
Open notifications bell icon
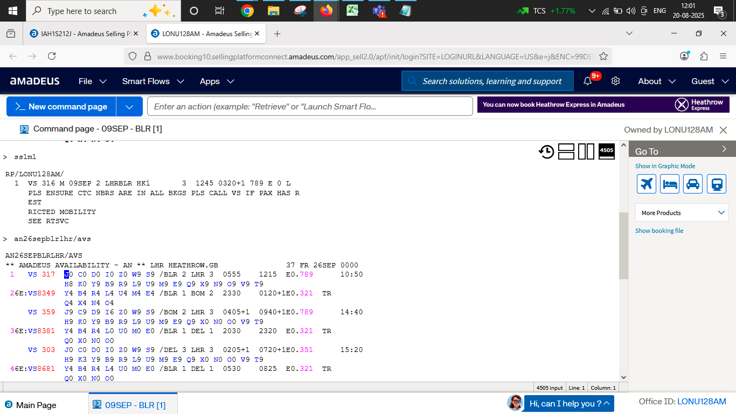pyautogui.click(x=587, y=81)
